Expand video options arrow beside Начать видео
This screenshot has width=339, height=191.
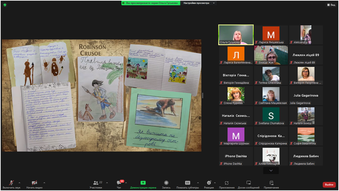pyautogui.click(x=44, y=183)
